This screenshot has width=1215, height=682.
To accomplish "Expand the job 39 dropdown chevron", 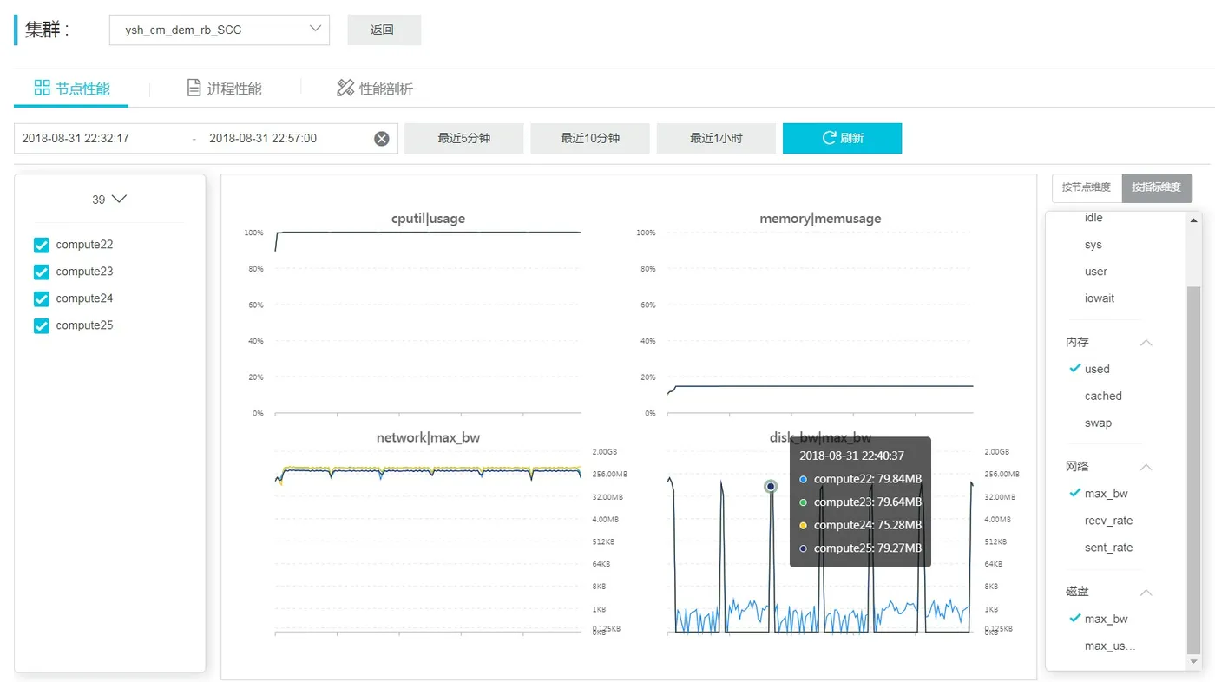I will click(120, 199).
